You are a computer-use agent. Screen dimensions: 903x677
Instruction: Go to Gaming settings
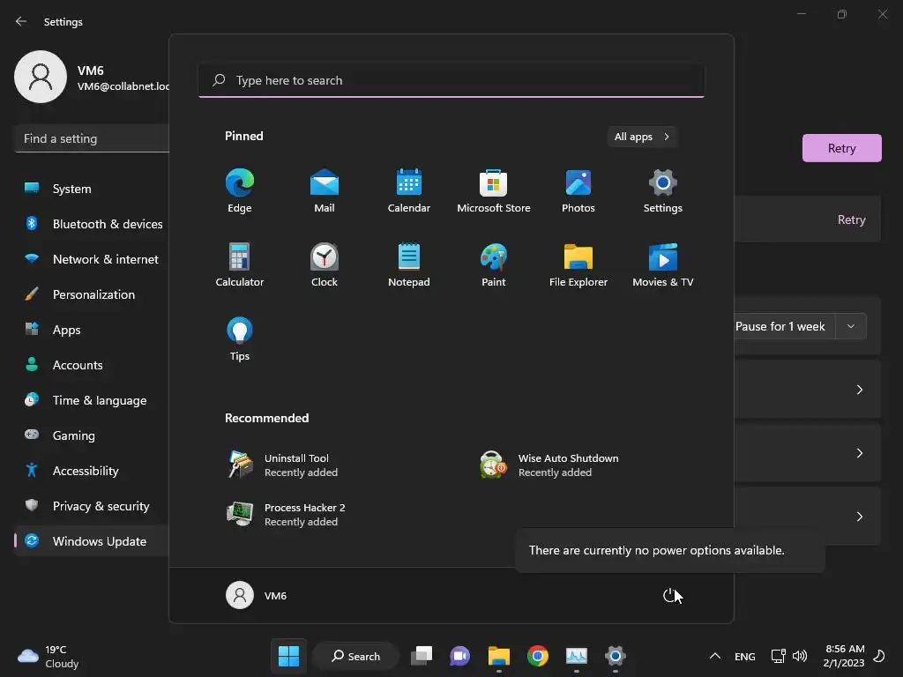coord(92,435)
